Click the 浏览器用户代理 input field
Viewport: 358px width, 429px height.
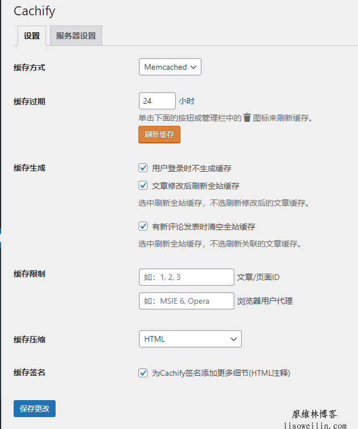click(187, 301)
